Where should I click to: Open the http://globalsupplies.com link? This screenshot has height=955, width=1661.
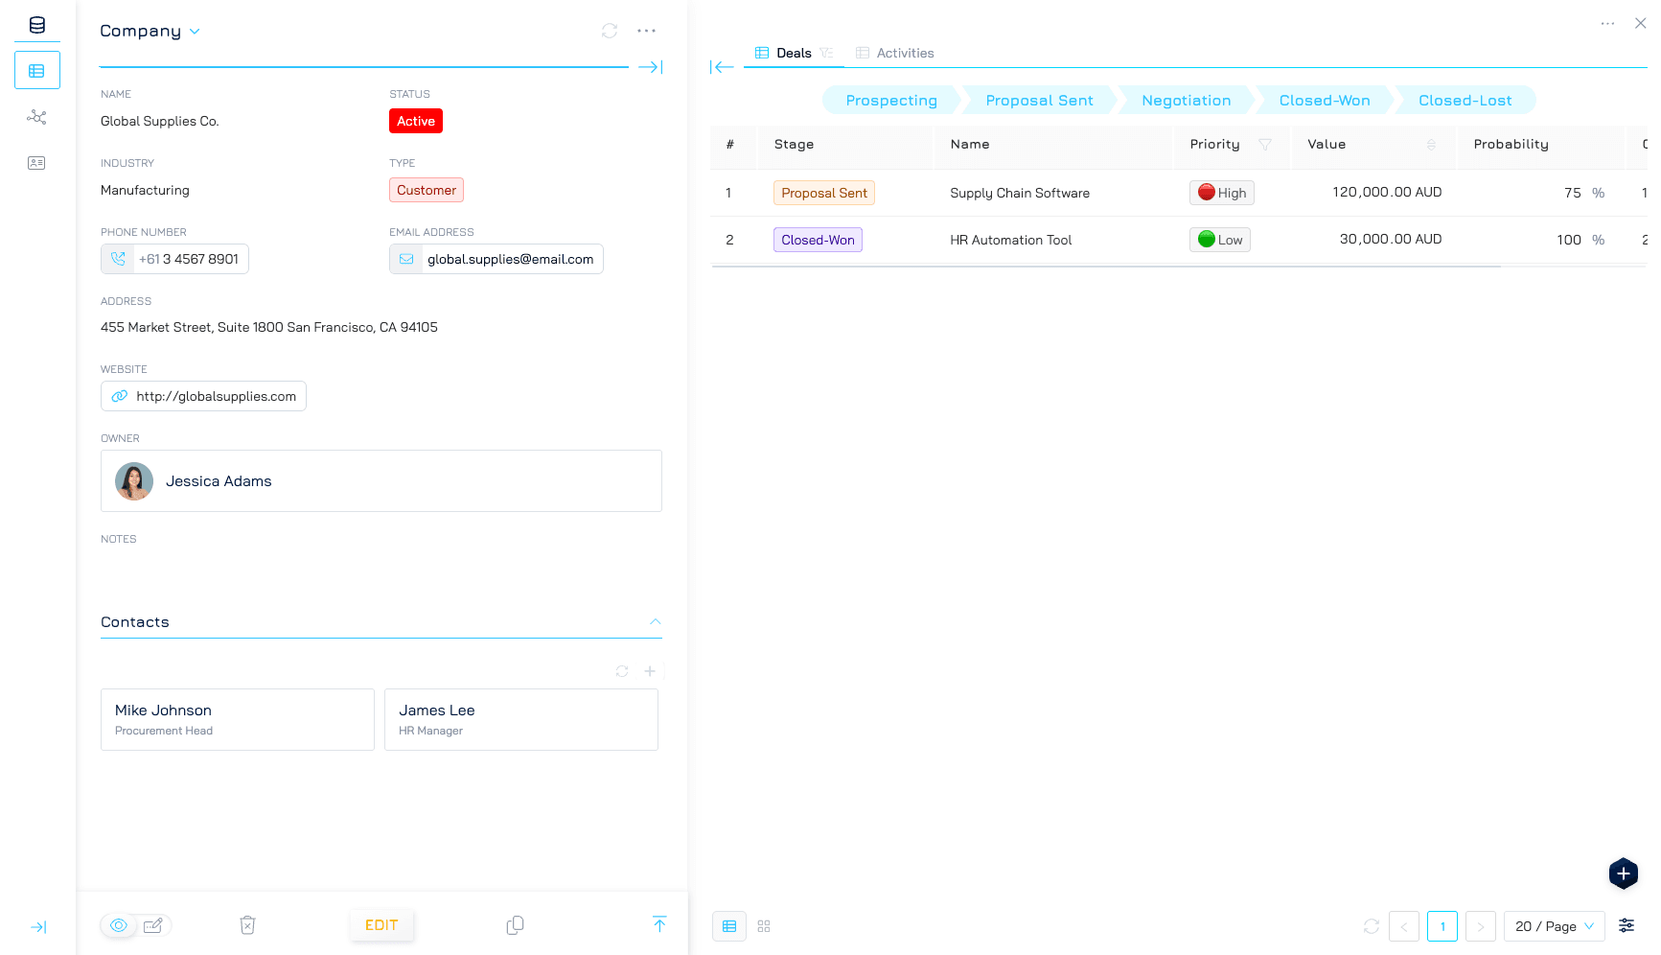coord(217,396)
